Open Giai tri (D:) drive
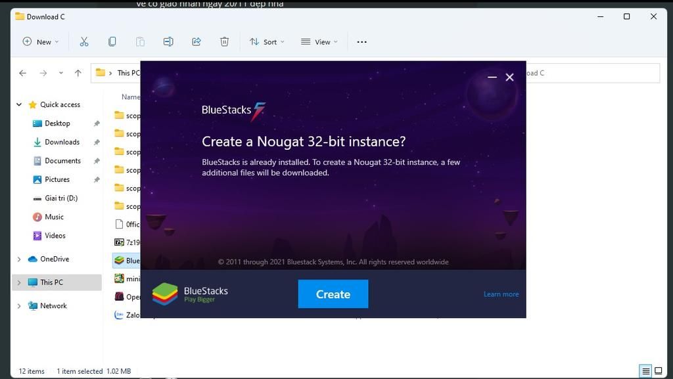The width and height of the screenshot is (673, 379). click(x=61, y=198)
